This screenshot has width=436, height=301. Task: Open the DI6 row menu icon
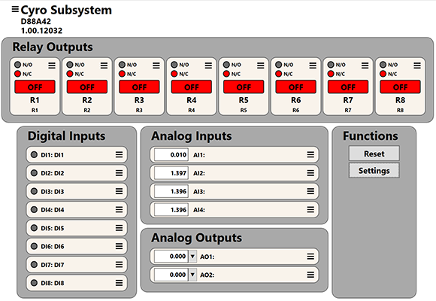point(119,246)
